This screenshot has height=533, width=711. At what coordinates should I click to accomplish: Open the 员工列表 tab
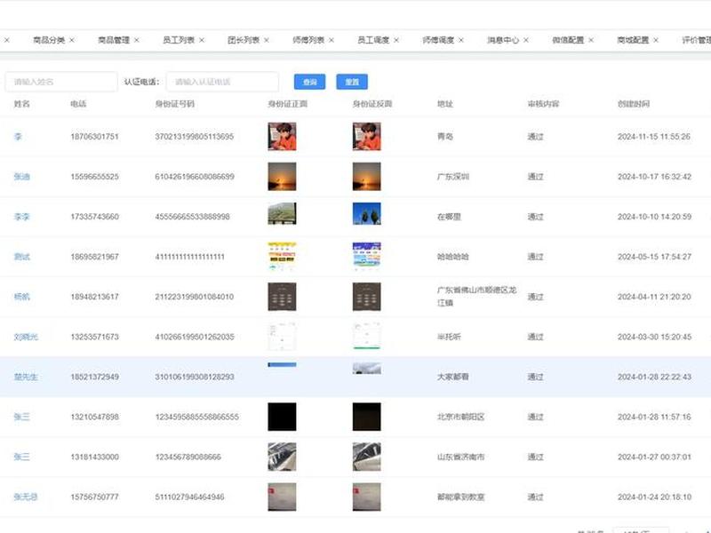[x=179, y=40]
